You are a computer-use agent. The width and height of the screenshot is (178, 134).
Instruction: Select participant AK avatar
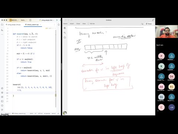(161, 87)
